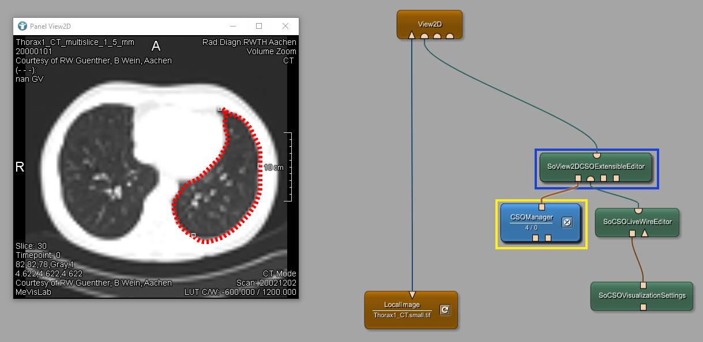703x342 pixels.
Task: Click the square input connector atop SoCSOVisualizationSettings
Action: 643,286
